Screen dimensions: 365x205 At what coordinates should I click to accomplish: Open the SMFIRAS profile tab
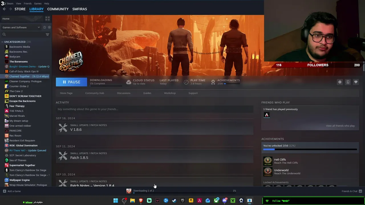[x=80, y=9]
